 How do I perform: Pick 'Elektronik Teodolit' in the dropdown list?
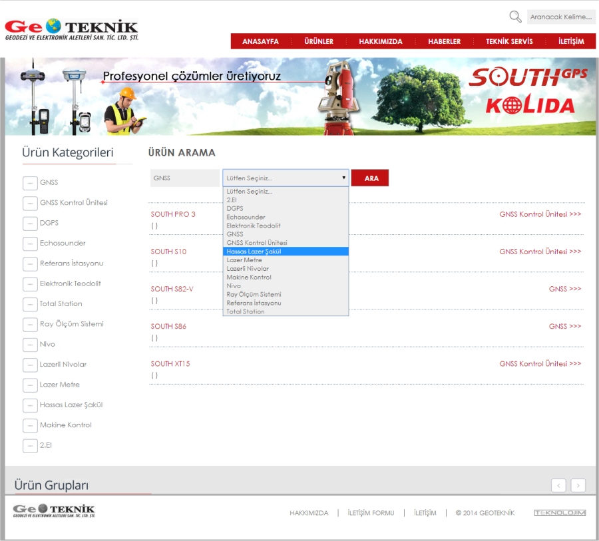pos(286,226)
